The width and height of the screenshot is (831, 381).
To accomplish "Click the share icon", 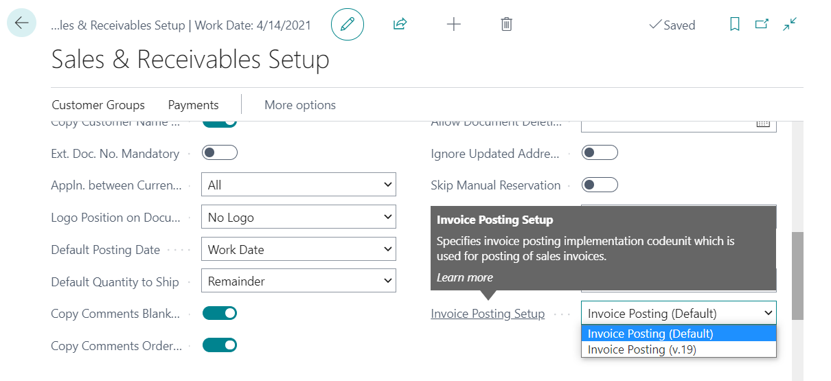I will click(400, 25).
